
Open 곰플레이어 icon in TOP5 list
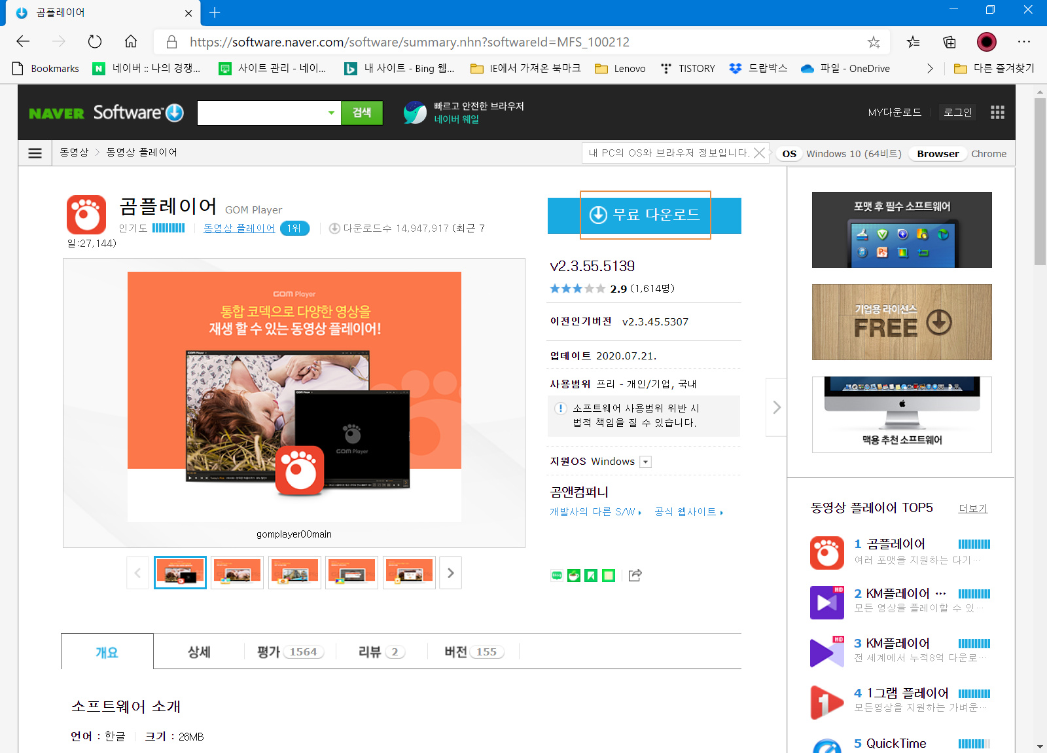click(827, 553)
